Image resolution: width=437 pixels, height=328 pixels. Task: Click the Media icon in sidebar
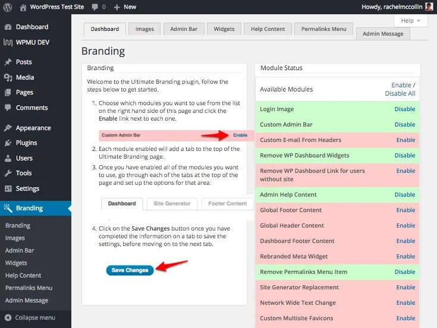pyautogui.click(x=8, y=77)
